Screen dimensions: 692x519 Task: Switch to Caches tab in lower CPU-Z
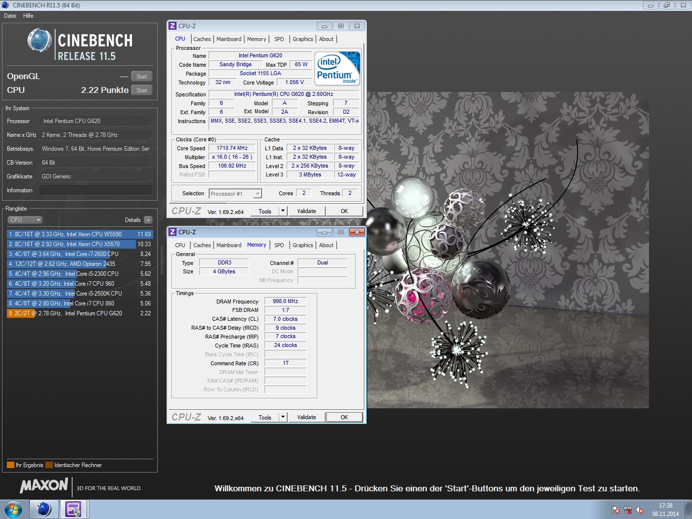click(202, 245)
